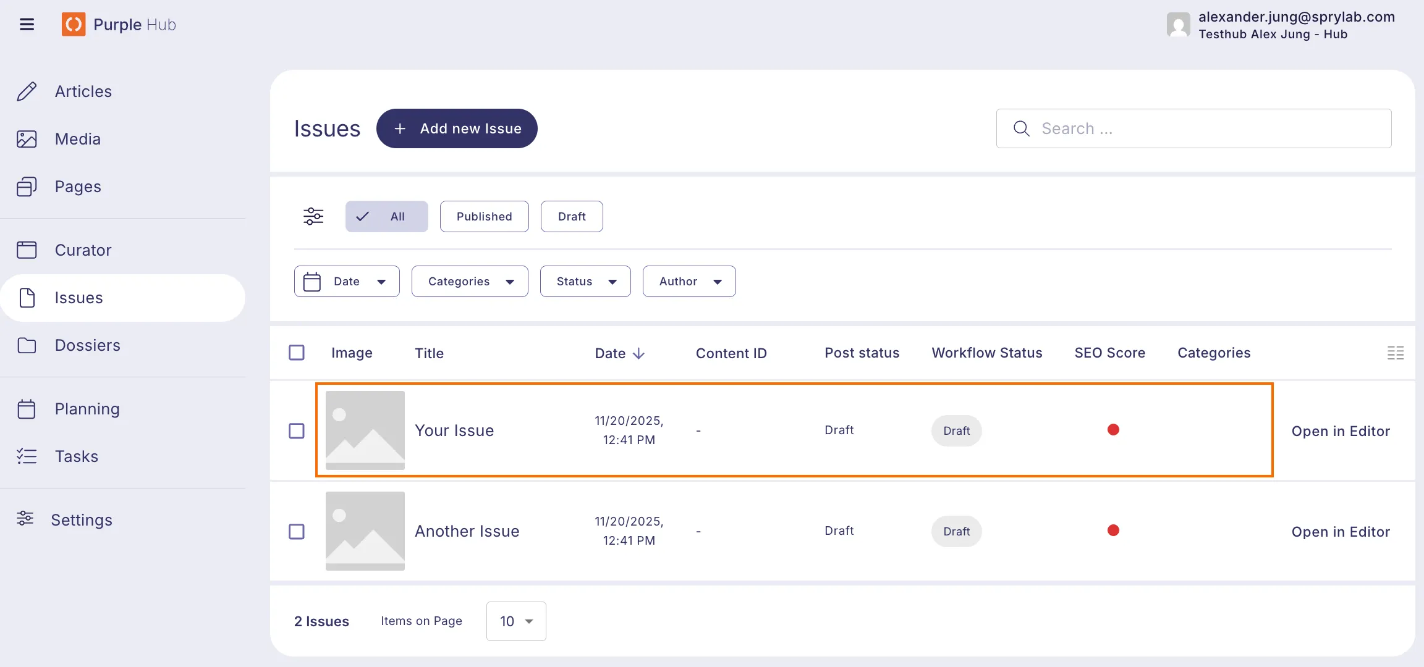Image resolution: width=1424 pixels, height=667 pixels.
Task: Toggle the filter options sliders icon
Action: click(313, 216)
